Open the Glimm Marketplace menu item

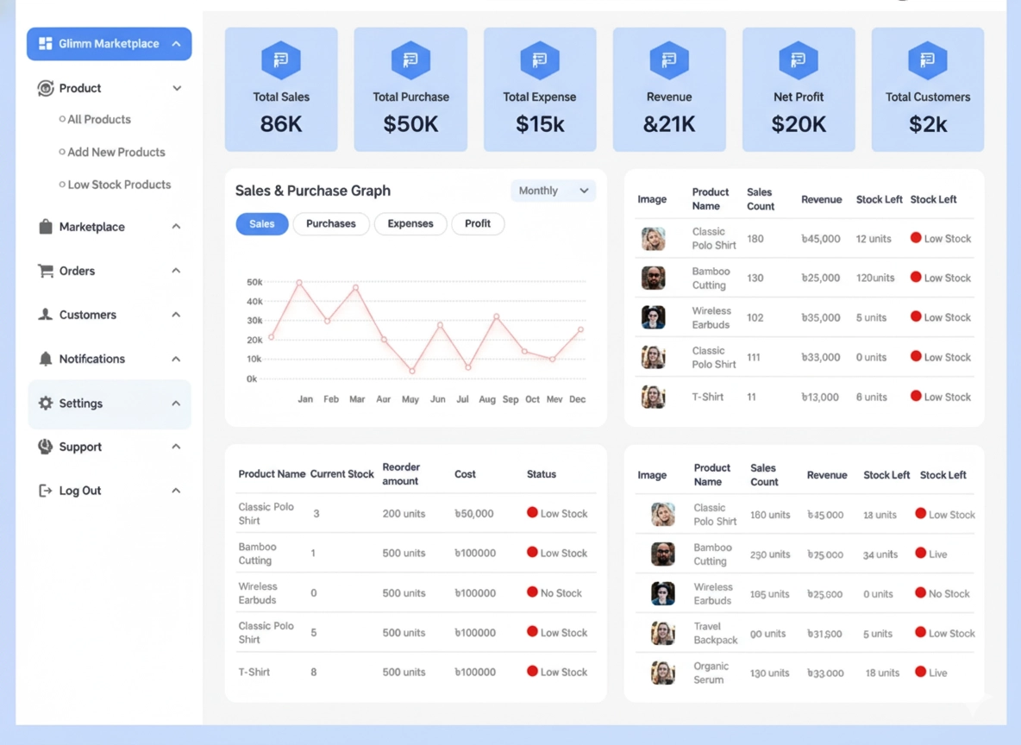109,44
